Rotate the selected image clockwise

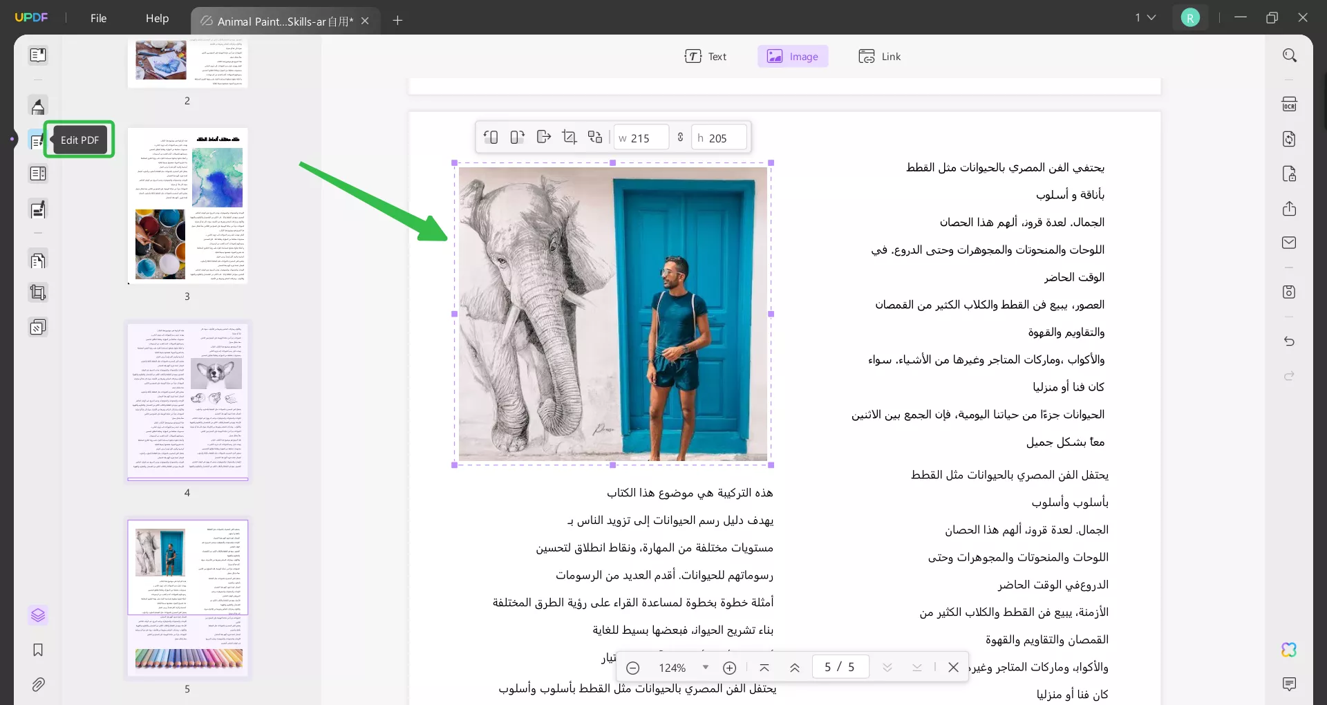pyautogui.click(x=517, y=137)
